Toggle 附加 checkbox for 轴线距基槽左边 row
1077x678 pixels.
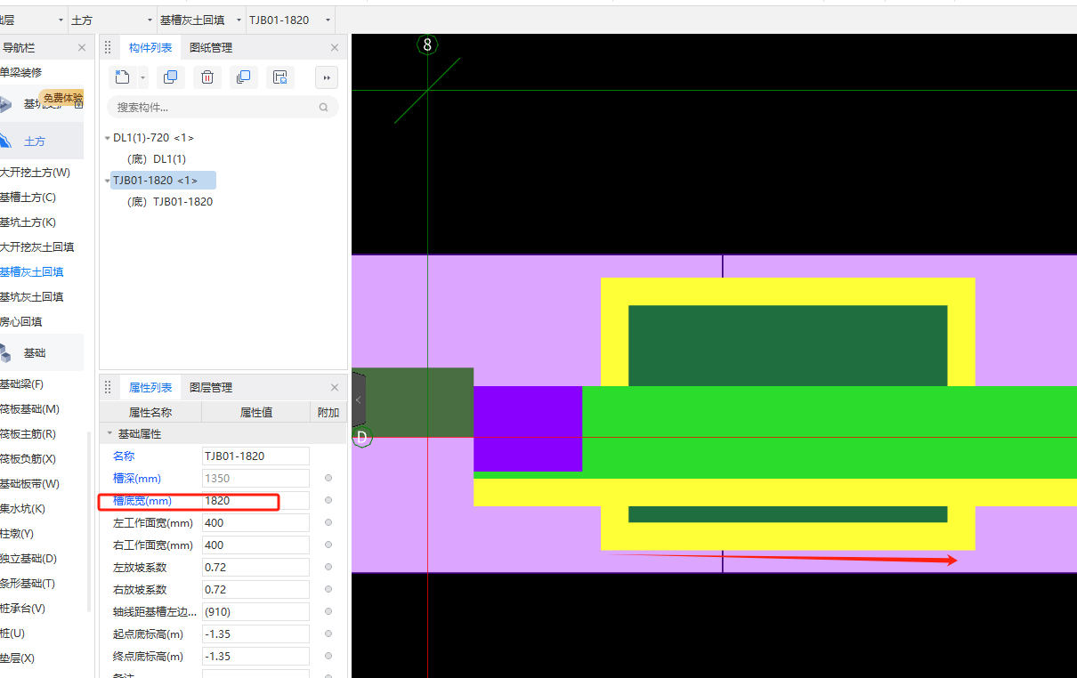[328, 611]
